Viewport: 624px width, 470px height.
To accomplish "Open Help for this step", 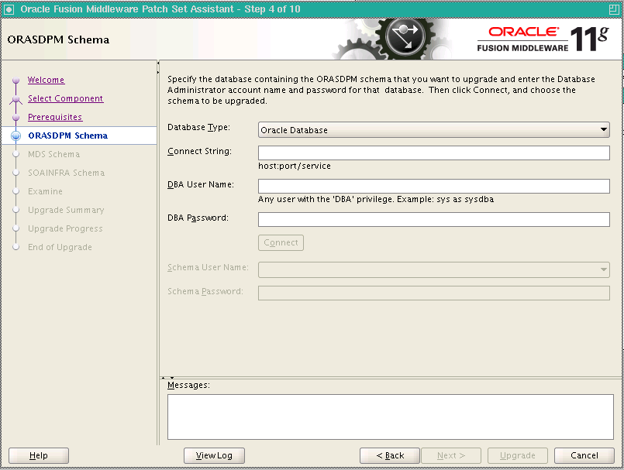I will (x=39, y=455).
